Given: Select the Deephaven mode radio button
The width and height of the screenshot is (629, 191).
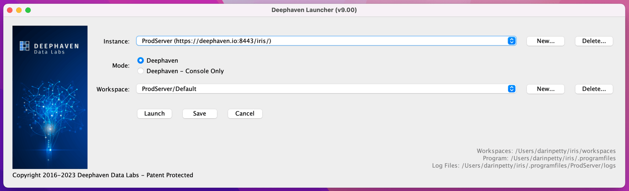Looking at the screenshot, I should pyautogui.click(x=141, y=60).
